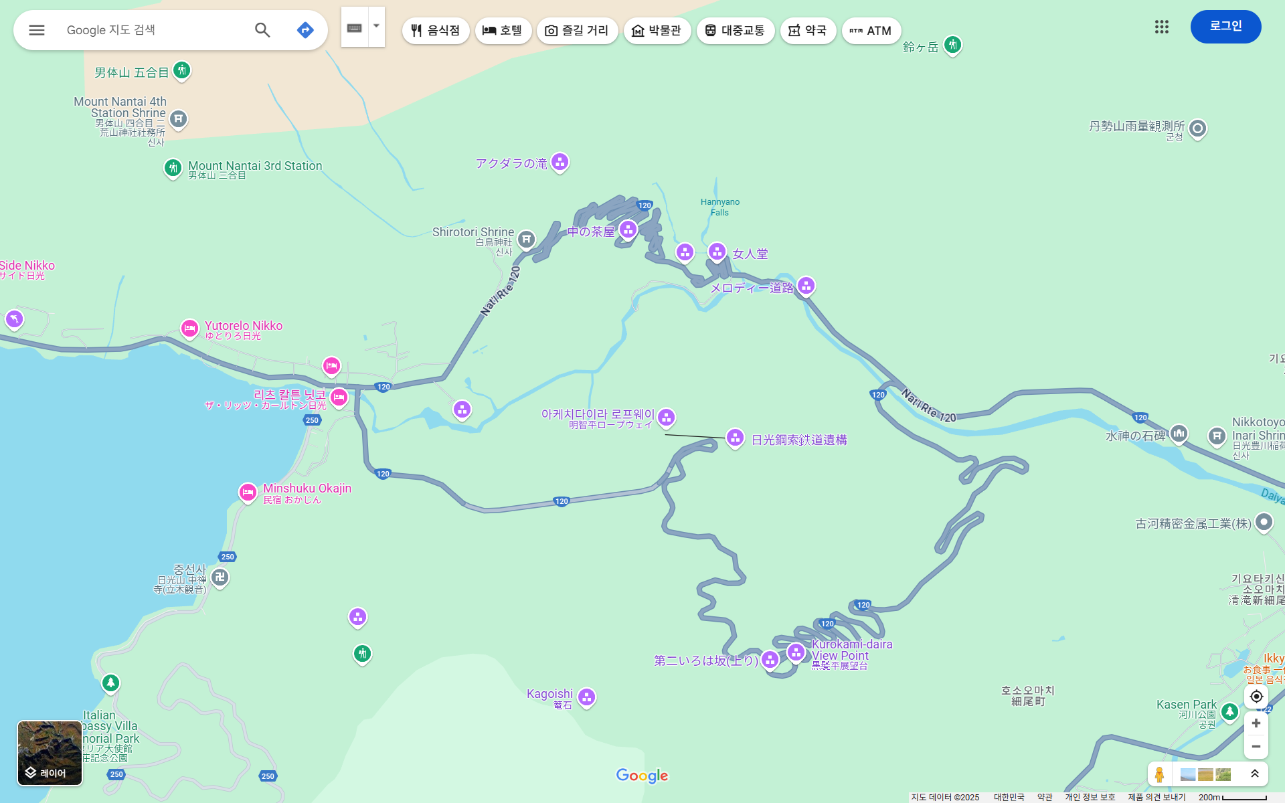The width and height of the screenshot is (1285, 803).
Task: Open directions with blue arrow icon
Action: tap(305, 30)
